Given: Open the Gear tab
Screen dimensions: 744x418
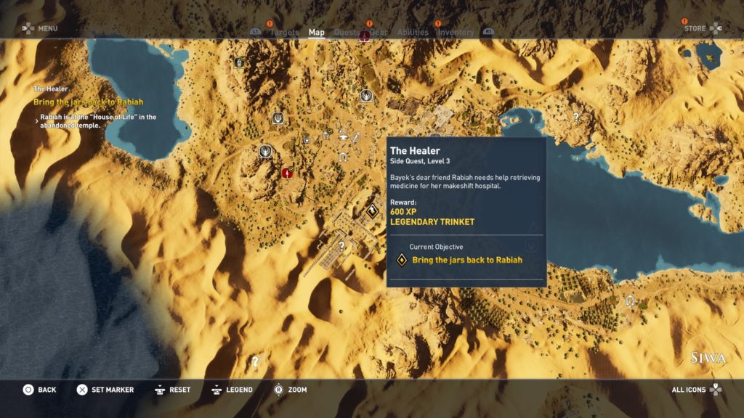Looking at the screenshot, I should click(x=379, y=32).
